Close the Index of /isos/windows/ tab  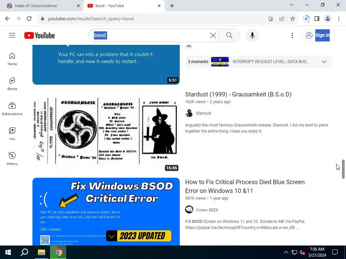(78, 6)
